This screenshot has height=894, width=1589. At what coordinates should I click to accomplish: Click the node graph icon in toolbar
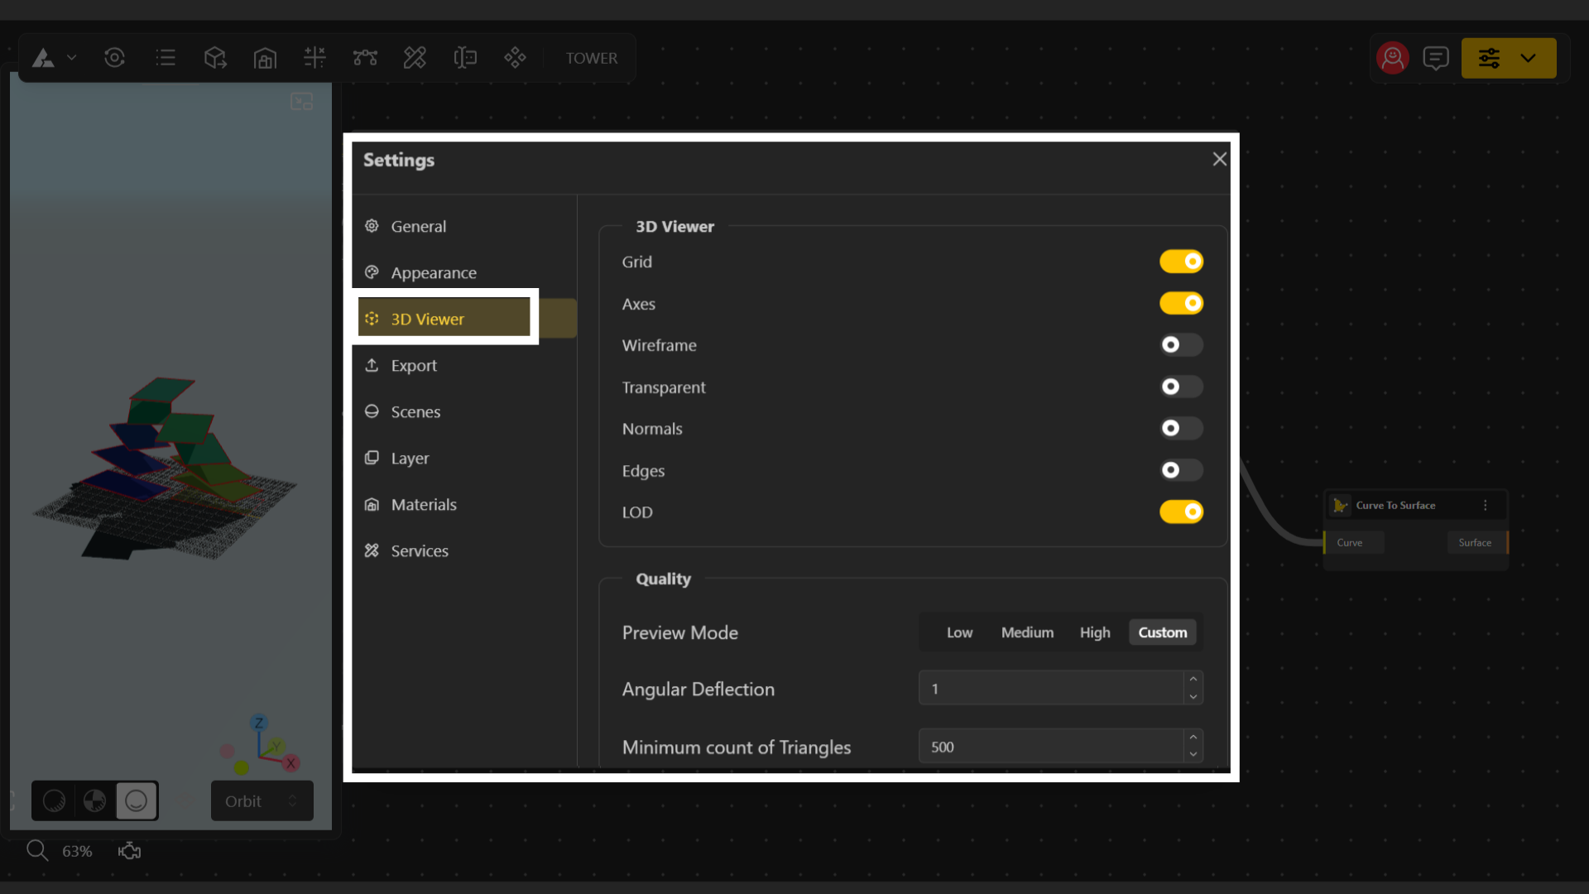click(x=365, y=58)
